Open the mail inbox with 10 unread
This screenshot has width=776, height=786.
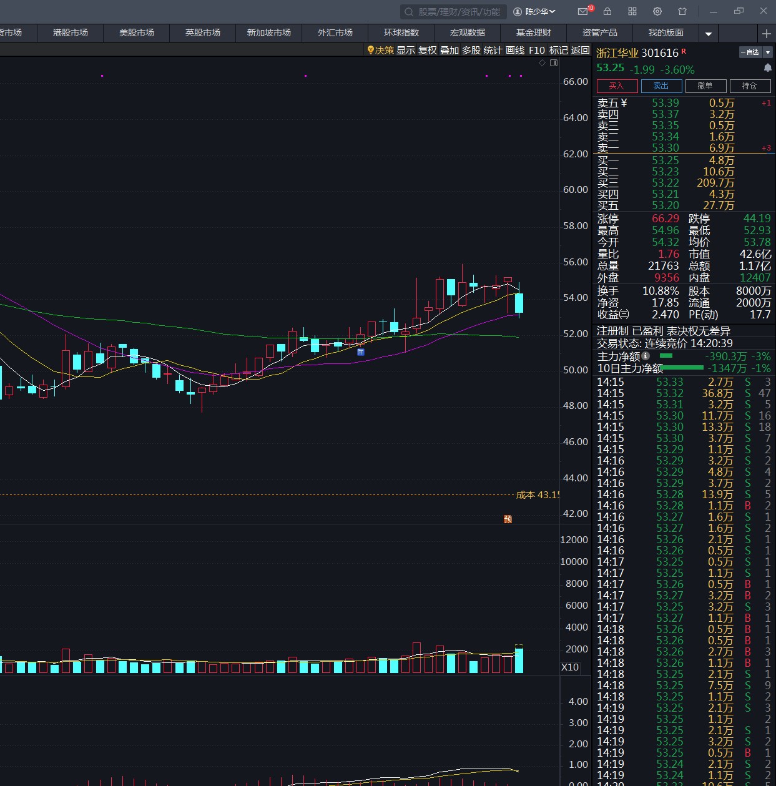tap(583, 11)
